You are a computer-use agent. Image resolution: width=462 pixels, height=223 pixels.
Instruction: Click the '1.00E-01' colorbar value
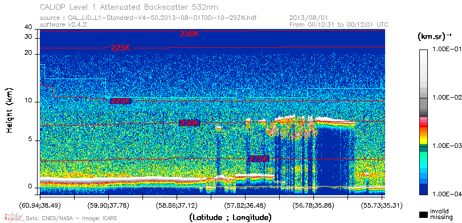coord(447,49)
